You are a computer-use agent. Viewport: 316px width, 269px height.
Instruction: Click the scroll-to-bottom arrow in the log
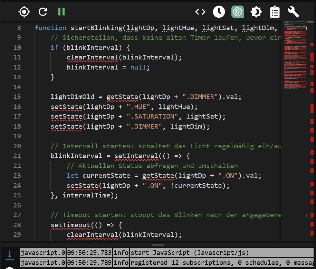pos(10,255)
